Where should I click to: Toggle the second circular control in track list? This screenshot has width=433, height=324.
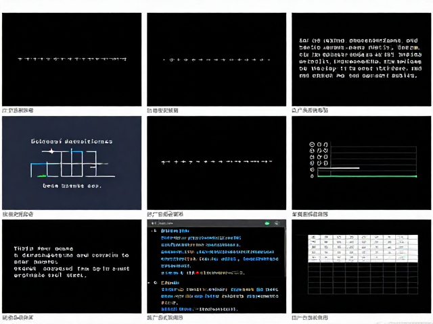pyautogui.click(x=312, y=151)
